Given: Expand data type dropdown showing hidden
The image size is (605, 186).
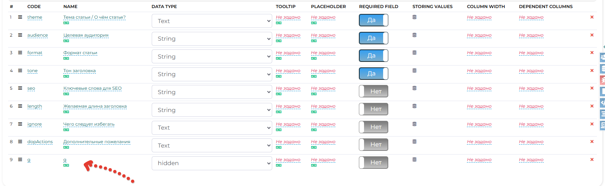Looking at the screenshot, I should point(212,163).
